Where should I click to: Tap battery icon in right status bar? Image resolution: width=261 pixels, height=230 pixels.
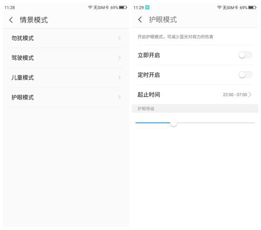click(252, 7)
